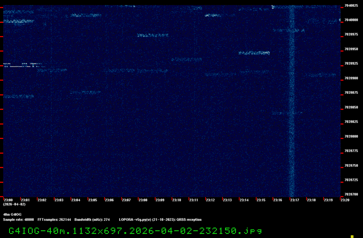The height and width of the screenshot is (238, 363).
Task: Select the 7039850 frequency label
Action: point(351,107)
